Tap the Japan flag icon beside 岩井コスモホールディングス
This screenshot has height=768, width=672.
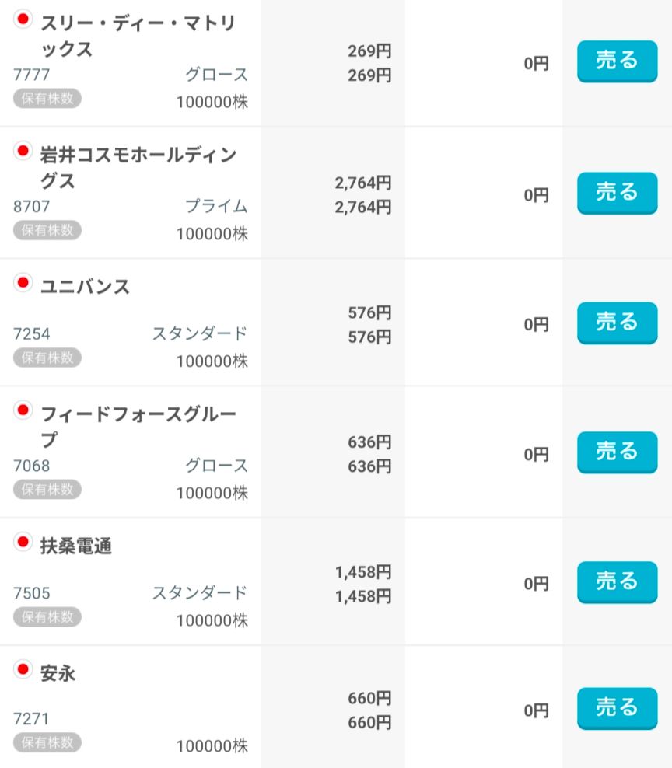tap(23, 151)
